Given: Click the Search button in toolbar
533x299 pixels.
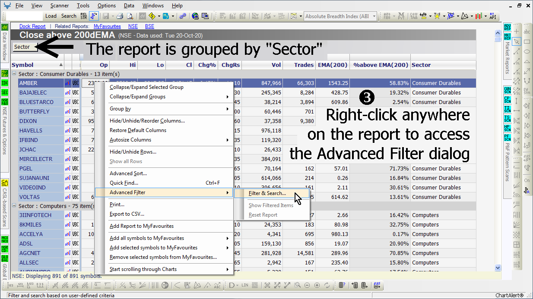Looking at the screenshot, I should [69, 16].
